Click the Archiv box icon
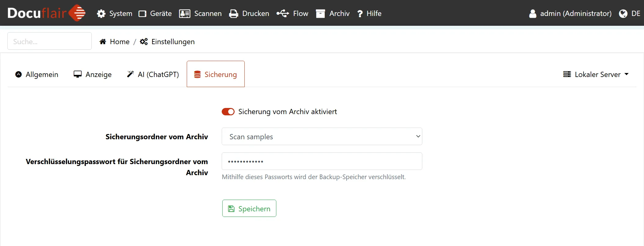Screen dimensions: 644x246 (x=320, y=14)
